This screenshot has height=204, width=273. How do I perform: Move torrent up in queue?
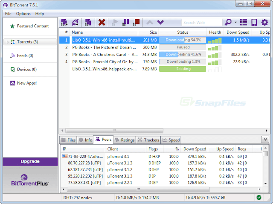click(150, 22)
